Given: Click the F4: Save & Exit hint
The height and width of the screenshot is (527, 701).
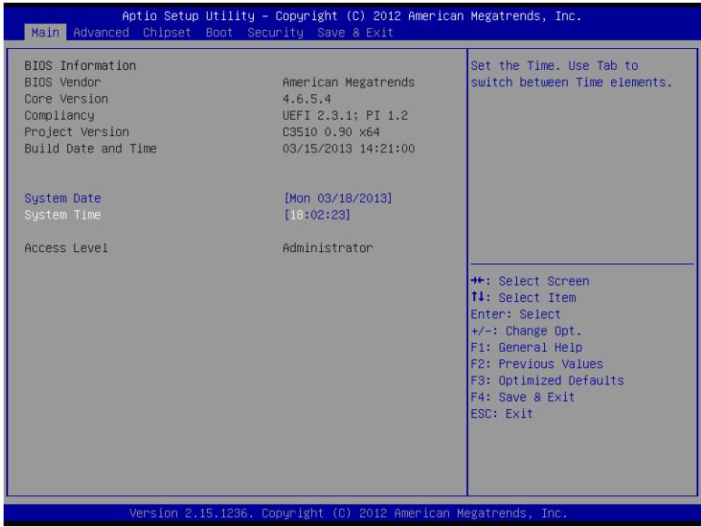Looking at the screenshot, I should click(x=522, y=397).
